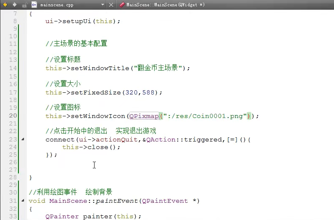Click the C++ file icon for mainscene.cpp
334x220 pixels.
(x=34, y=5)
